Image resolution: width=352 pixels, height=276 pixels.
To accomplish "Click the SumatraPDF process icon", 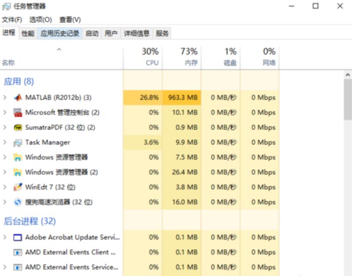I will coord(18,128).
